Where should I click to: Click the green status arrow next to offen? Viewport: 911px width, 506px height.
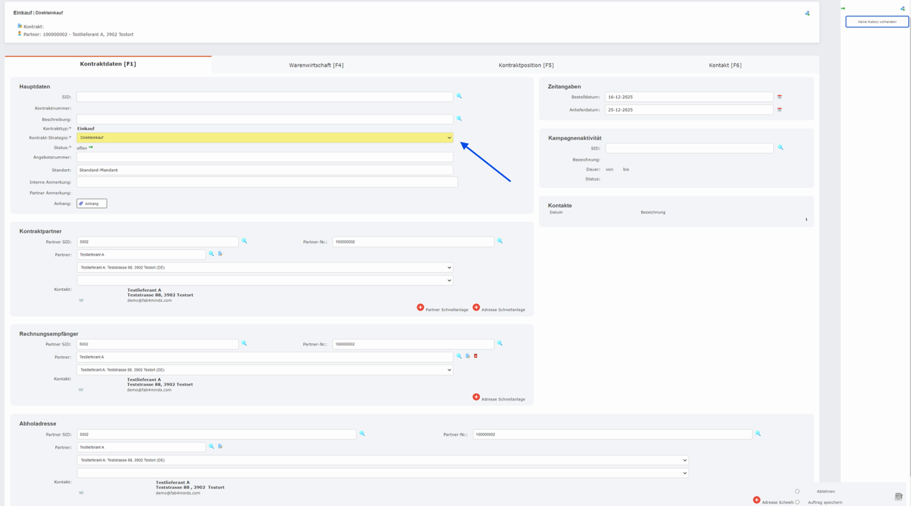point(91,148)
